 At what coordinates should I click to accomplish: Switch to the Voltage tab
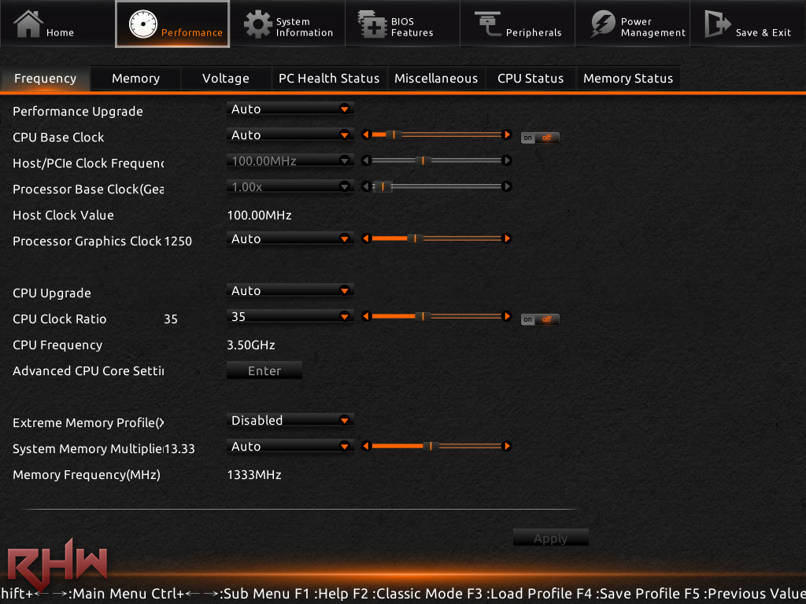(226, 79)
